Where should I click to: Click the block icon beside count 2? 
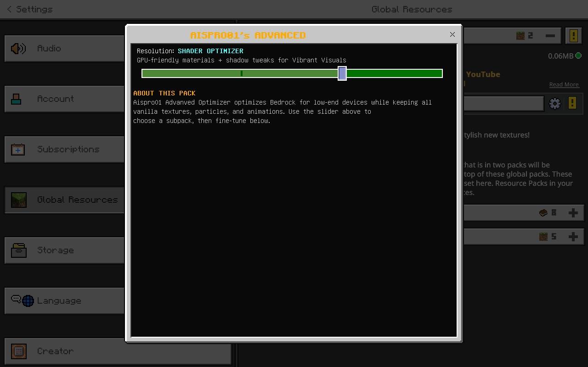(x=520, y=35)
